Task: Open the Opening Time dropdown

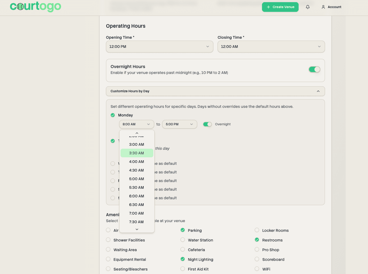Action: [x=160, y=47]
